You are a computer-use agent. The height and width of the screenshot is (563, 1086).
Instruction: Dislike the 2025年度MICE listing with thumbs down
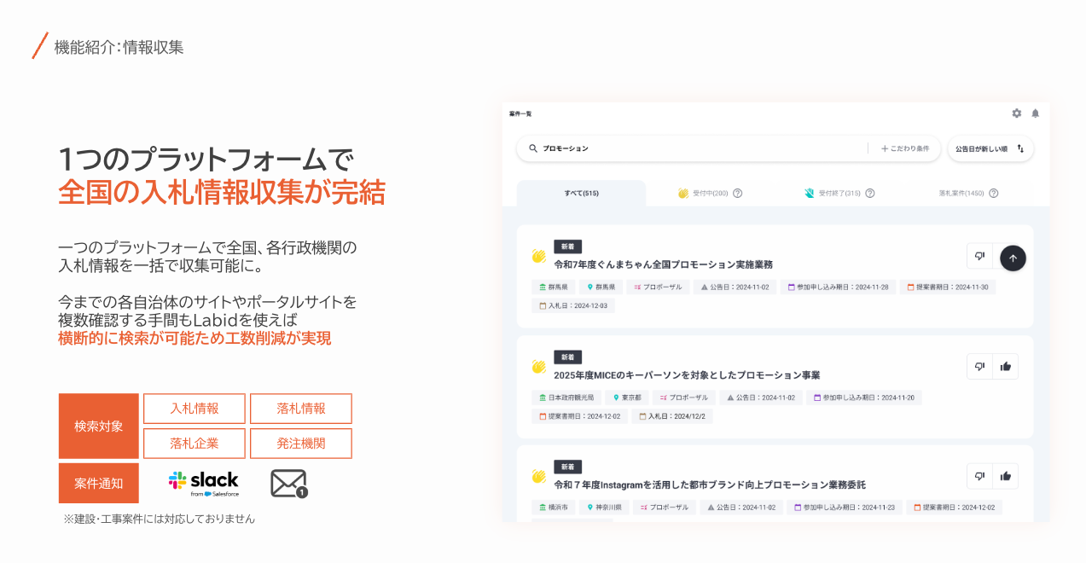tap(980, 367)
